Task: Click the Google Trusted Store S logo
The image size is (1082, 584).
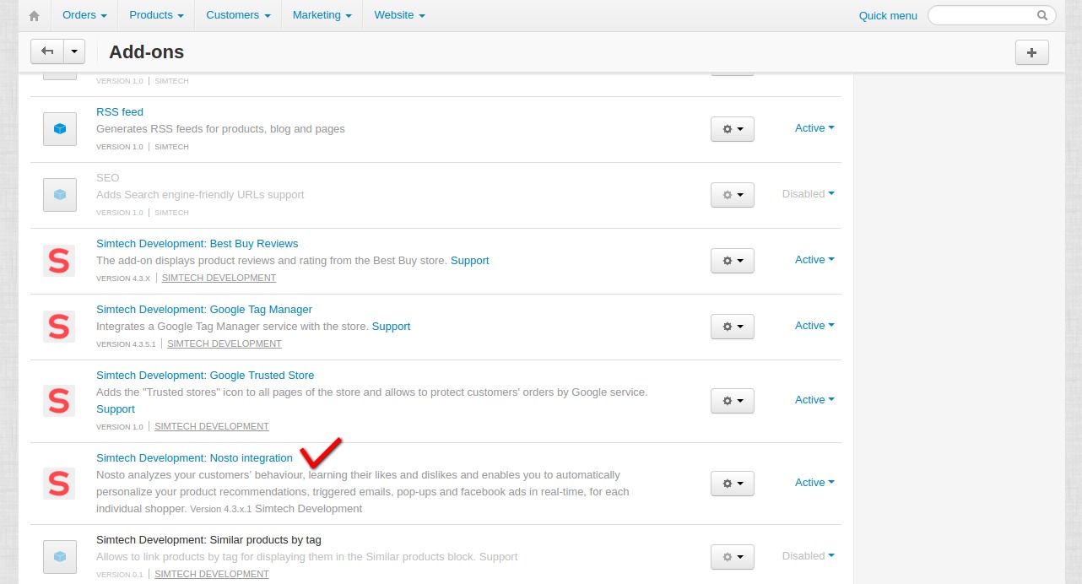Action: pos(59,400)
